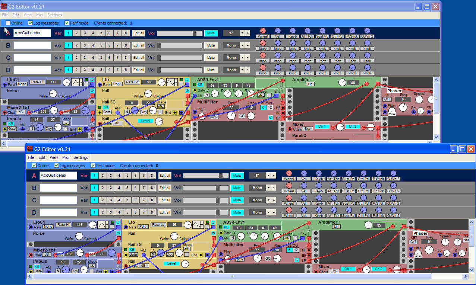Enable Online checkbox in the background window
The image size is (476, 285).
coord(8,23)
